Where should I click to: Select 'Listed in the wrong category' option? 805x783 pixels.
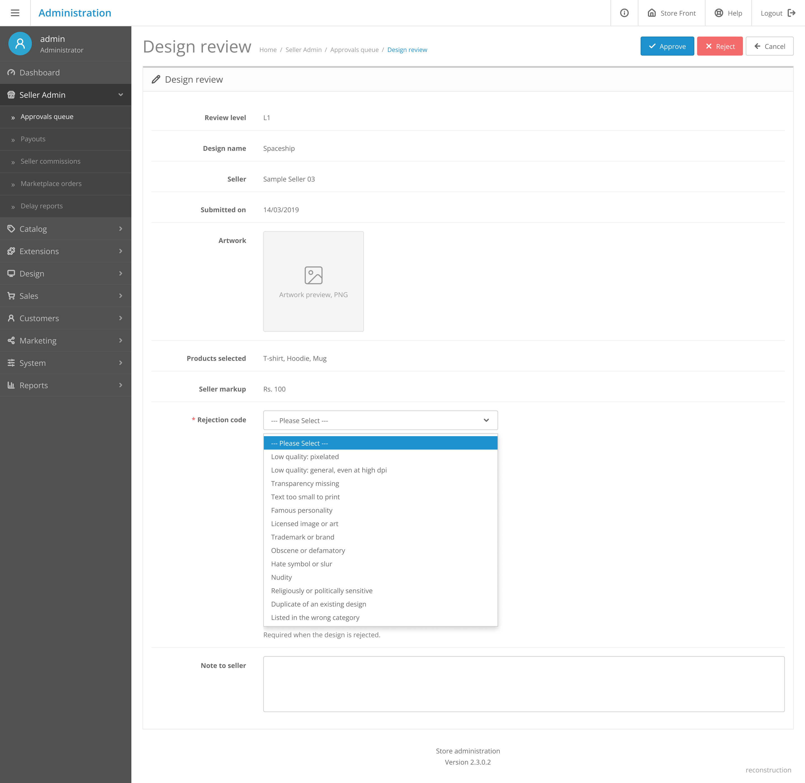[380, 617]
